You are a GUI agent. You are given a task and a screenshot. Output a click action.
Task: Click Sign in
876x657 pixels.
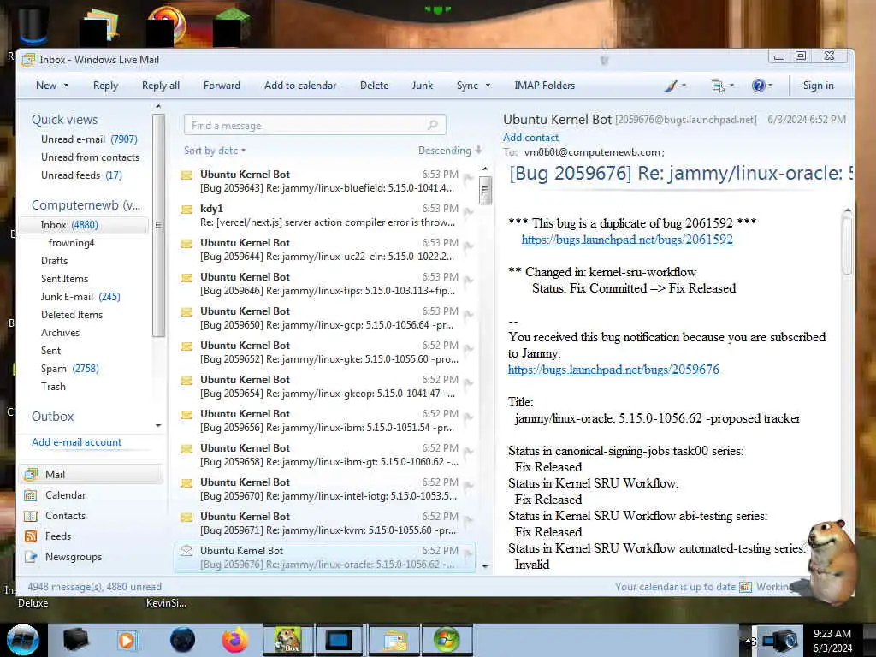pyautogui.click(x=818, y=86)
